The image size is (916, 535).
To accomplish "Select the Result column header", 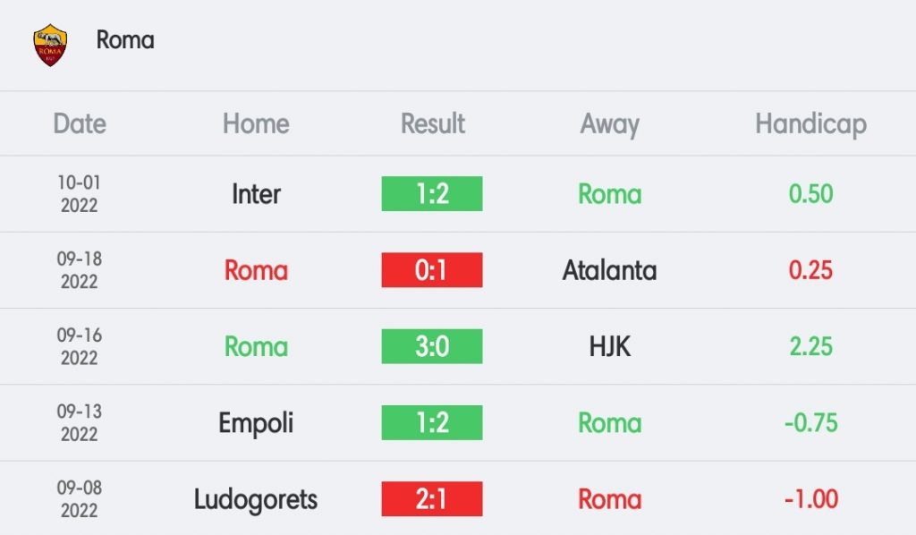I will coord(432,123).
